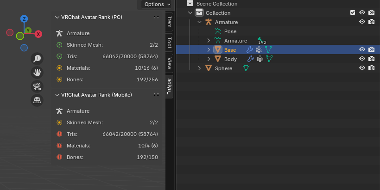The height and width of the screenshot is (190, 380).
Task: Click the drag handle of Mobile rank panel
Action: pyautogui.click(x=157, y=94)
